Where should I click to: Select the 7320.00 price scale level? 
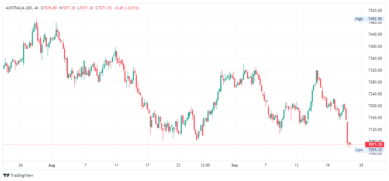coord(375,70)
